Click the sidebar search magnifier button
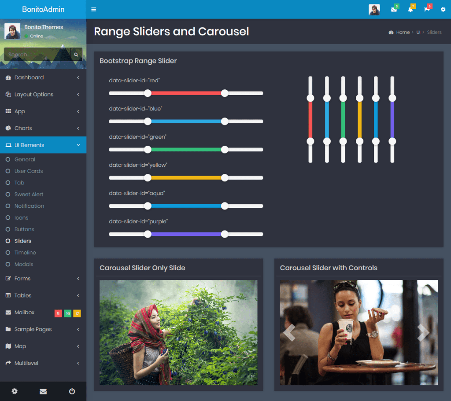The image size is (451, 401). pyautogui.click(x=76, y=54)
